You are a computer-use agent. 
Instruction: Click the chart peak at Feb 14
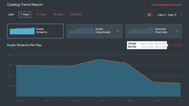click(99, 59)
